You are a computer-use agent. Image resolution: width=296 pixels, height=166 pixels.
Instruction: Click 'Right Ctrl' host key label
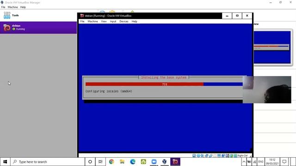[x=242, y=156]
